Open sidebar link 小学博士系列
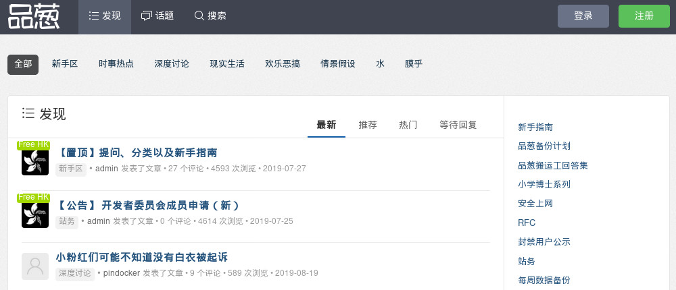Screen dimensions: 676x290 pos(544,185)
